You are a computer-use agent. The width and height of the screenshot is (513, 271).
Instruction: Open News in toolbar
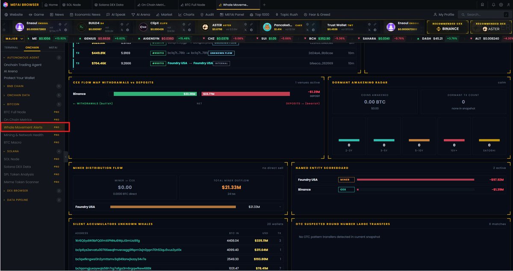[56, 15]
